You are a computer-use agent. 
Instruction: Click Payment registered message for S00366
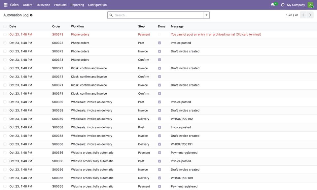184,153
